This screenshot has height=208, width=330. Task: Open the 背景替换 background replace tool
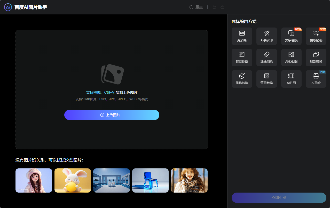(266, 79)
